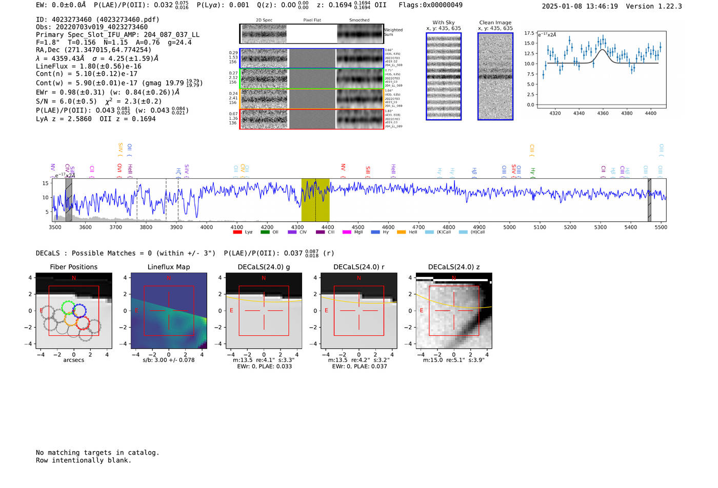Open the DECaLS(24.0) g image
Screen dimensions: 718x488
pos(264,311)
